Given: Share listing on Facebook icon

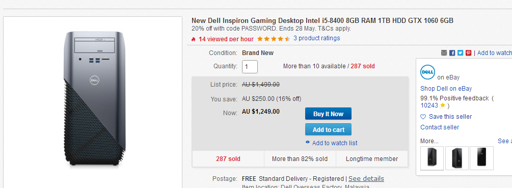Looking at the screenshot, I should coord(452,53).
